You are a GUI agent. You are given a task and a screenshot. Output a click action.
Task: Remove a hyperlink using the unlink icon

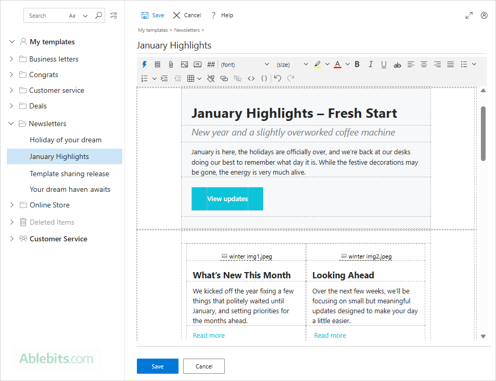(x=237, y=78)
